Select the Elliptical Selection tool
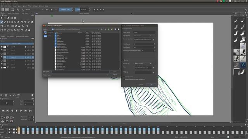This screenshot has height=139, width=248. point(5,30)
